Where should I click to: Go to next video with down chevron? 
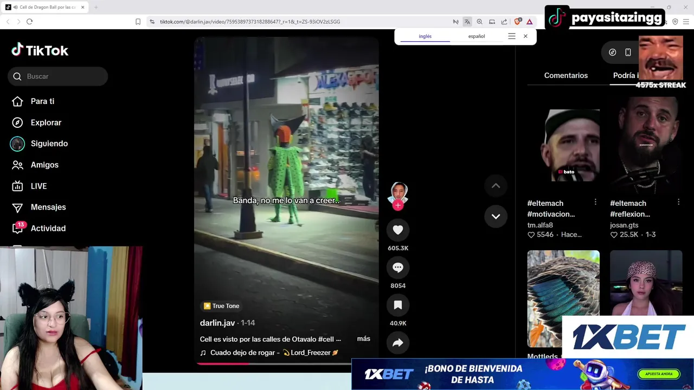496,216
